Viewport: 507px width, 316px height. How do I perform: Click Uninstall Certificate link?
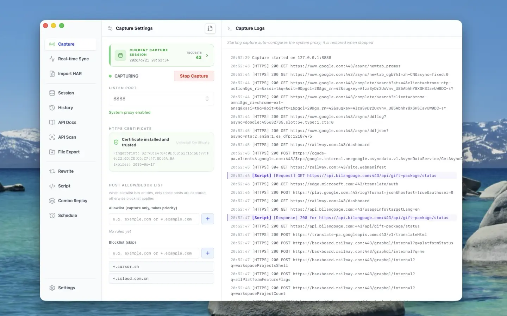(x=193, y=143)
